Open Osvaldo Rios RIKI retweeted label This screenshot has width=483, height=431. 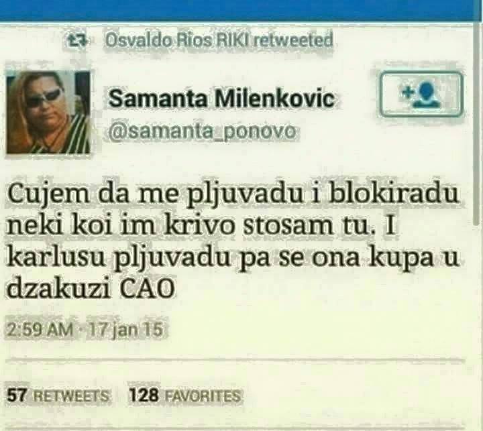pyautogui.click(x=219, y=40)
